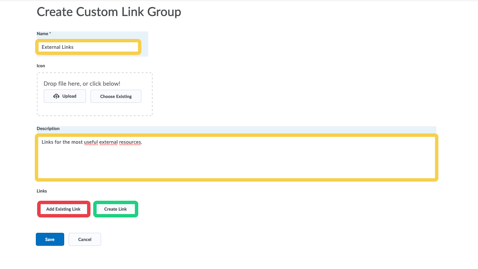Focus the Name input field
478x269 pixels.
pos(88,47)
